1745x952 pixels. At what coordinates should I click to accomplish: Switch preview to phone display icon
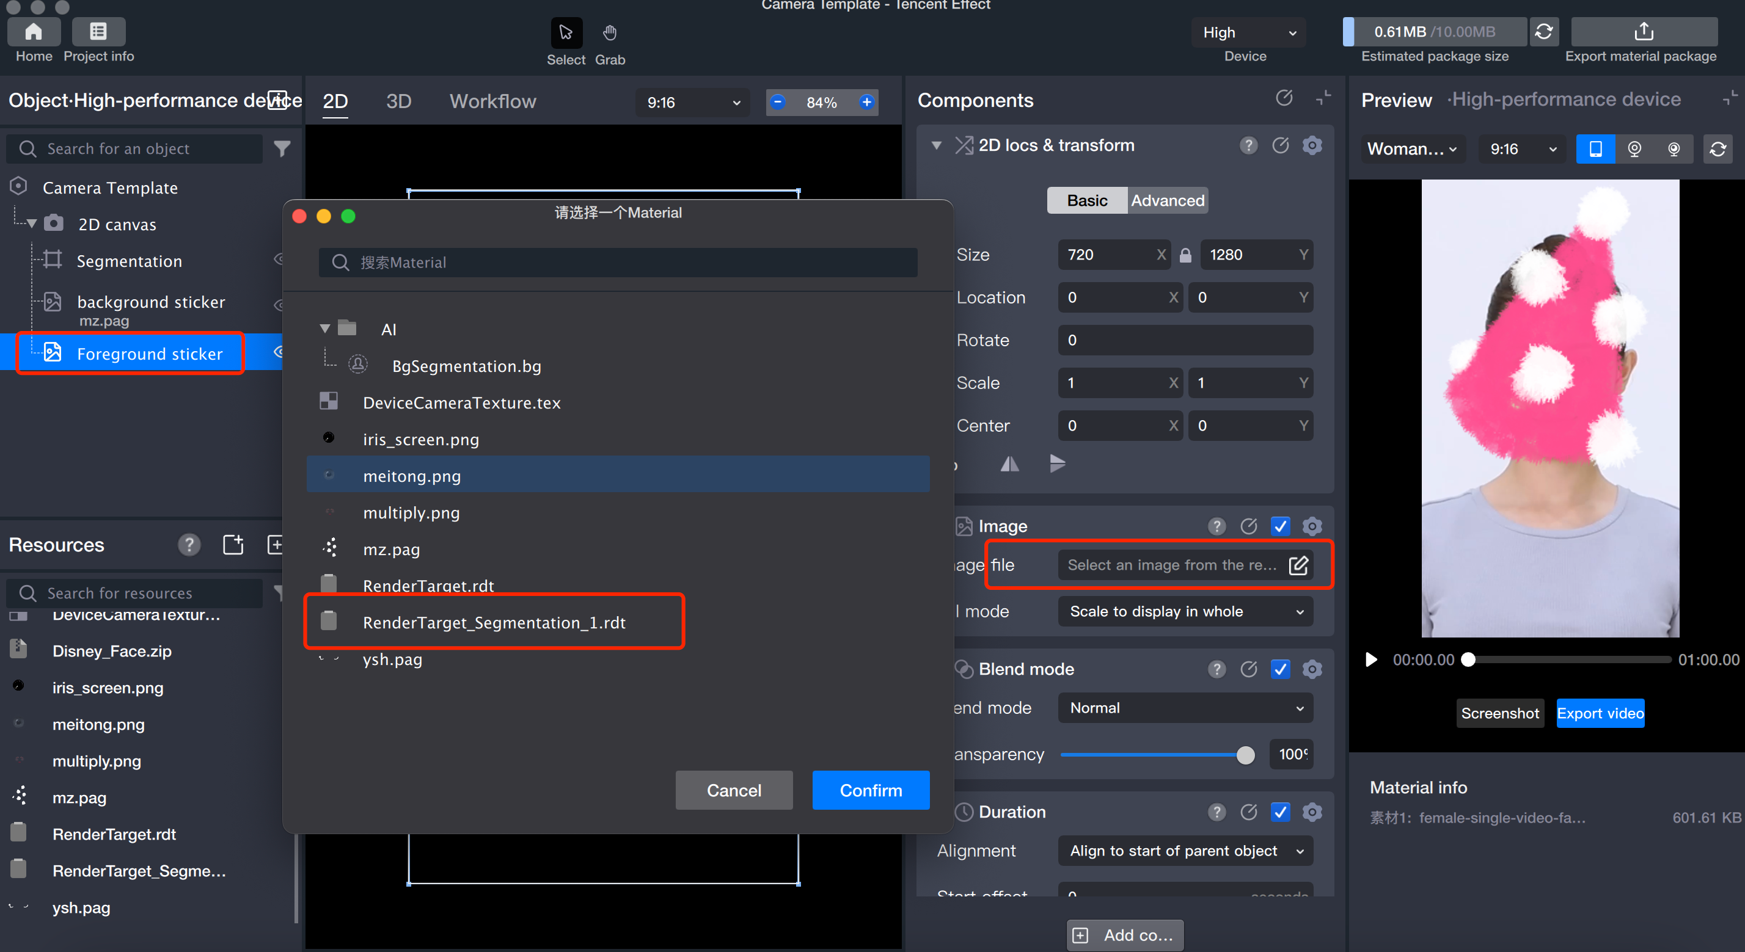pyautogui.click(x=1595, y=149)
